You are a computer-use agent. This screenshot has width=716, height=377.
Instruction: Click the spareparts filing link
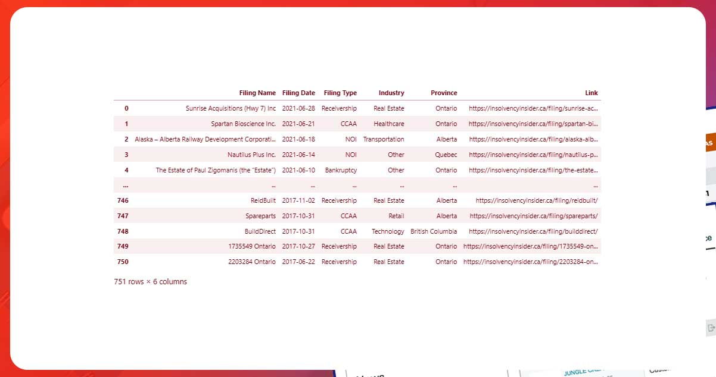[534, 216]
